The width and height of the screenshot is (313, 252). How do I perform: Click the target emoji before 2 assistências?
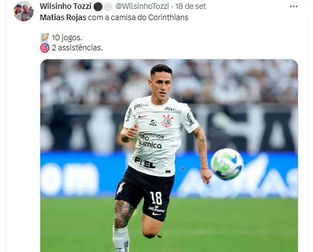[x=45, y=48]
